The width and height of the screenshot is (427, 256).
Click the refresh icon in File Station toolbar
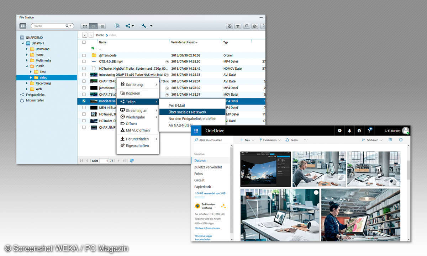[x=247, y=26]
